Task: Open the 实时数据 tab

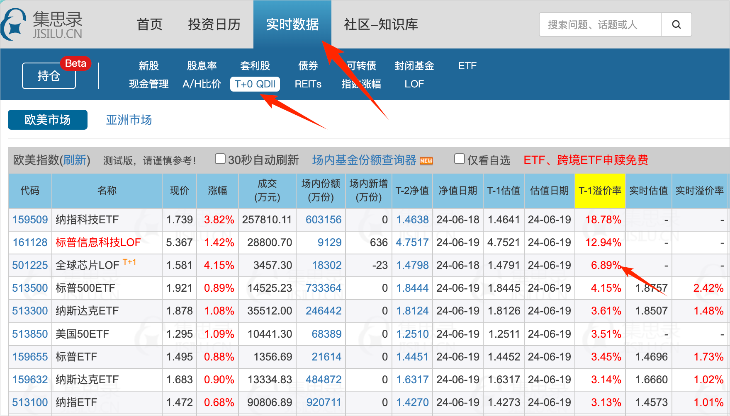Action: (x=292, y=24)
